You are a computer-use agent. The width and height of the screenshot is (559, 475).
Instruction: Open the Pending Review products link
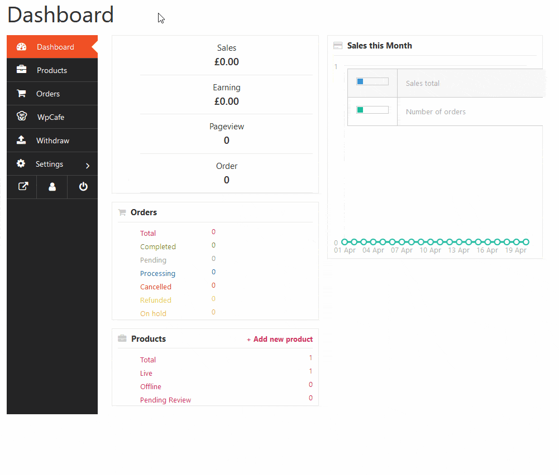pos(165,400)
